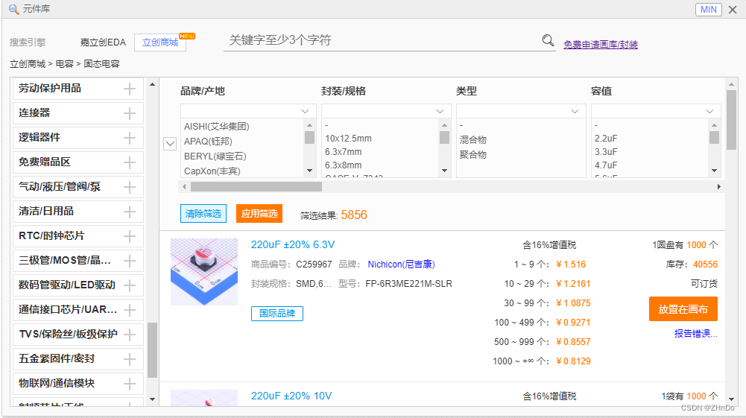746x418 pixels.
Task: Click down arrow of package list scrollbar
Action: coord(444,171)
